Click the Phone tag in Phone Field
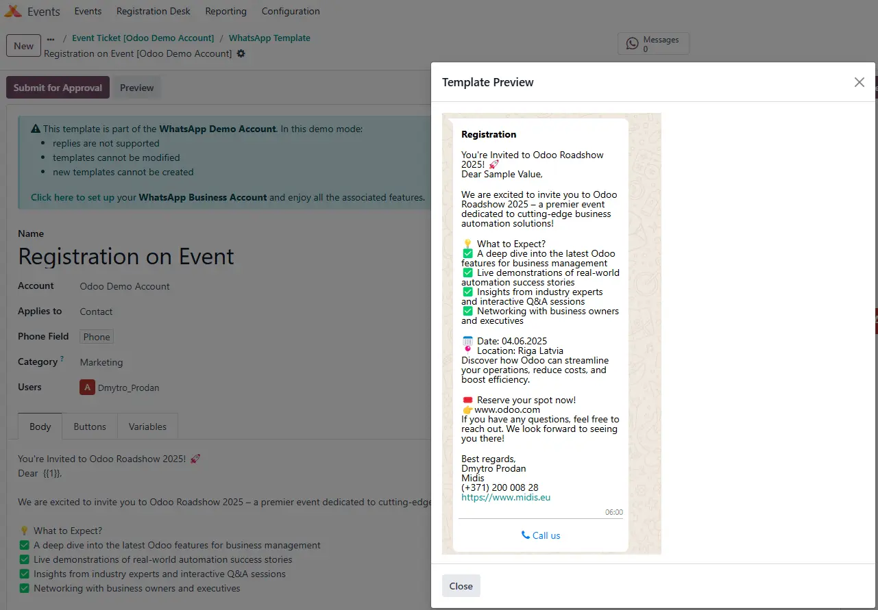The height and width of the screenshot is (610, 878). [x=97, y=337]
